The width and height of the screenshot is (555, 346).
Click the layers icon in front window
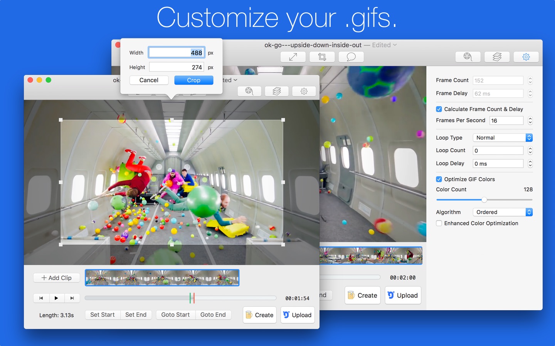coord(276,91)
